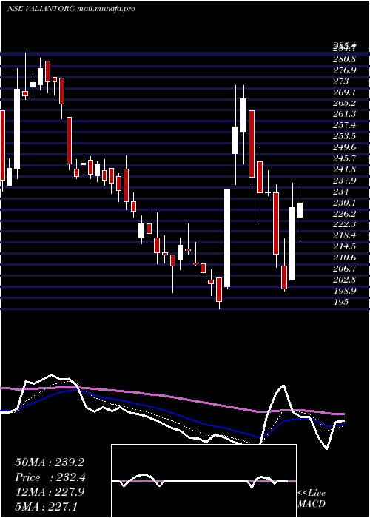Viewport: 370px width, 518px height.
Task: Click the 265.2 price axis label
Action: coord(346,103)
